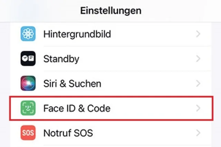Click the red highlight border around Face ID
This screenshot has width=221, height=147.
110,98
